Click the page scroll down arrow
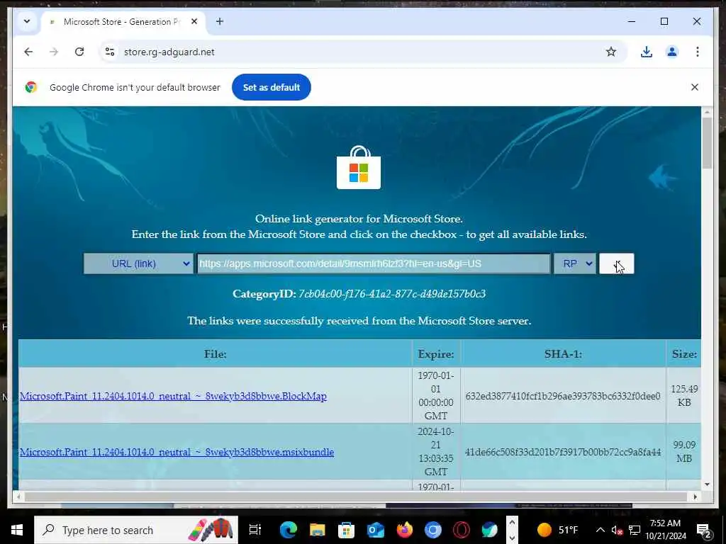The width and height of the screenshot is (726, 544). pos(707,484)
